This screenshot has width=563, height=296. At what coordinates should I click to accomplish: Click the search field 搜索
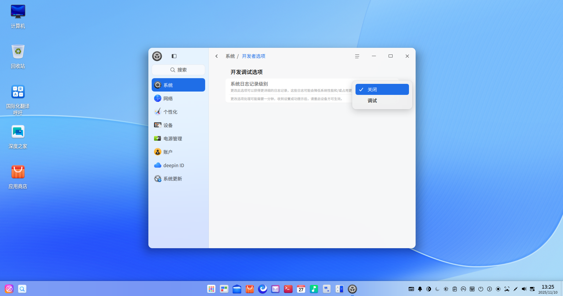(178, 70)
